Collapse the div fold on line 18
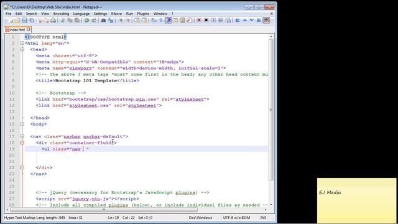The width and height of the screenshot is (398, 224). (22, 142)
